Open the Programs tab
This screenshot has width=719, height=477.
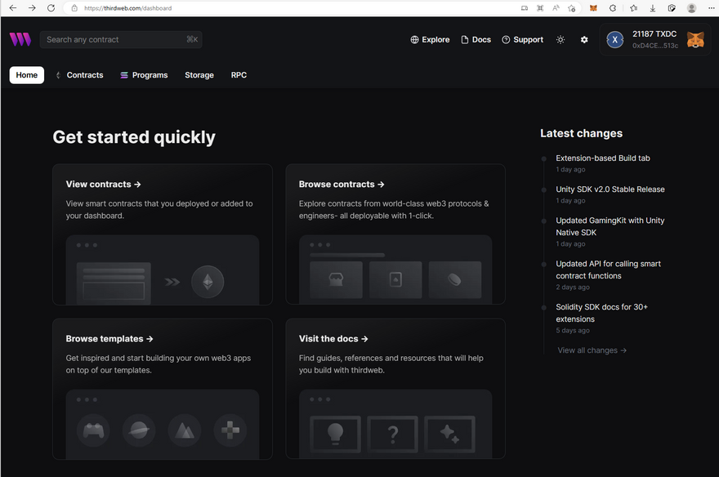coord(144,75)
